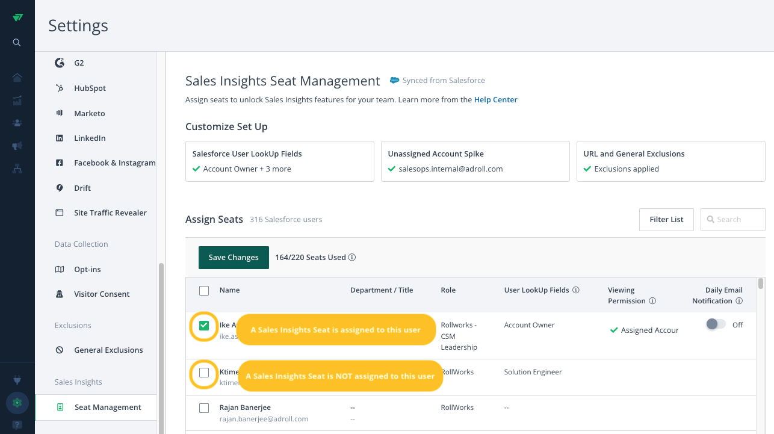Go to the Home icon in left rail
This screenshot has height=434, width=774.
point(17,77)
